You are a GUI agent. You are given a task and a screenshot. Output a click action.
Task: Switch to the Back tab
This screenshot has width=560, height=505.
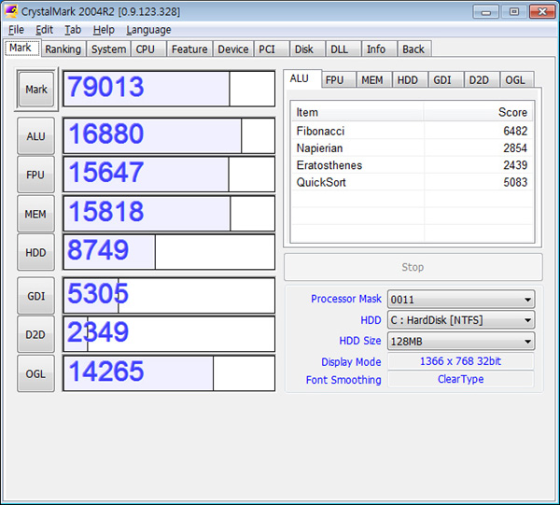413,49
